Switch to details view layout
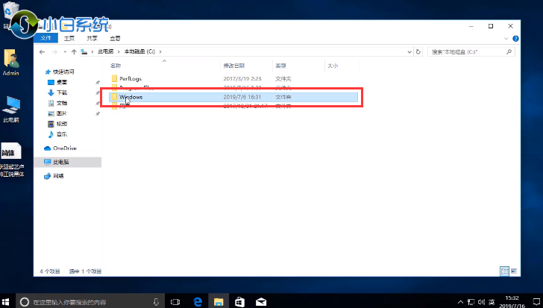The width and height of the screenshot is (543, 308). pyautogui.click(x=504, y=271)
